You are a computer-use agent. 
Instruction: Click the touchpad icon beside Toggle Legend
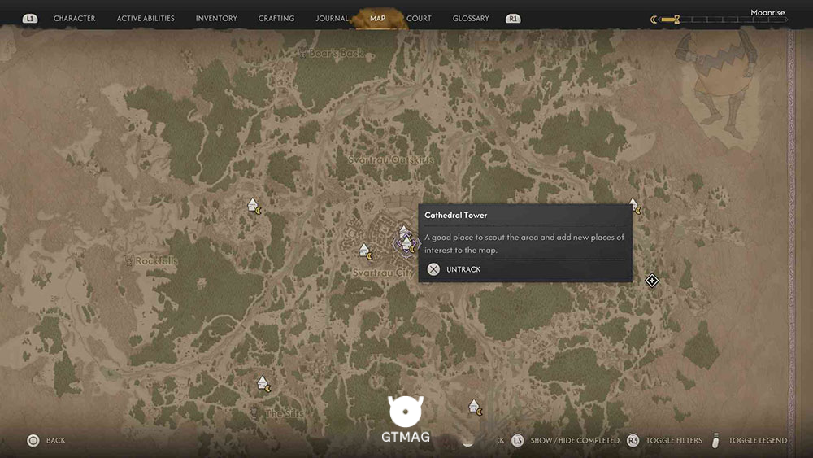click(x=715, y=440)
